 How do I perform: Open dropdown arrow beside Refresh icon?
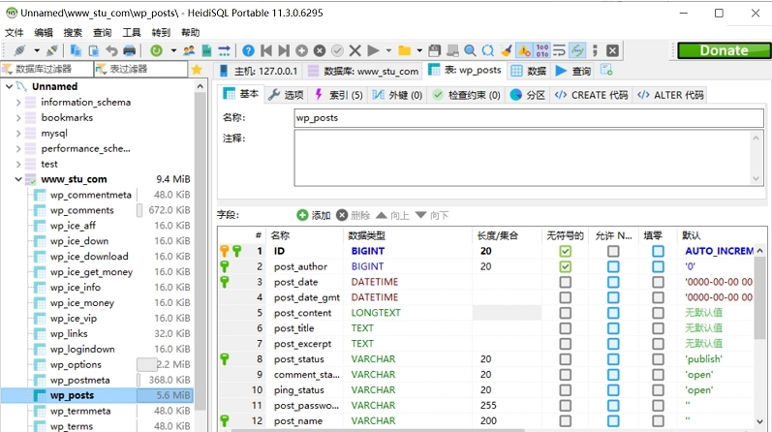pos(173,50)
